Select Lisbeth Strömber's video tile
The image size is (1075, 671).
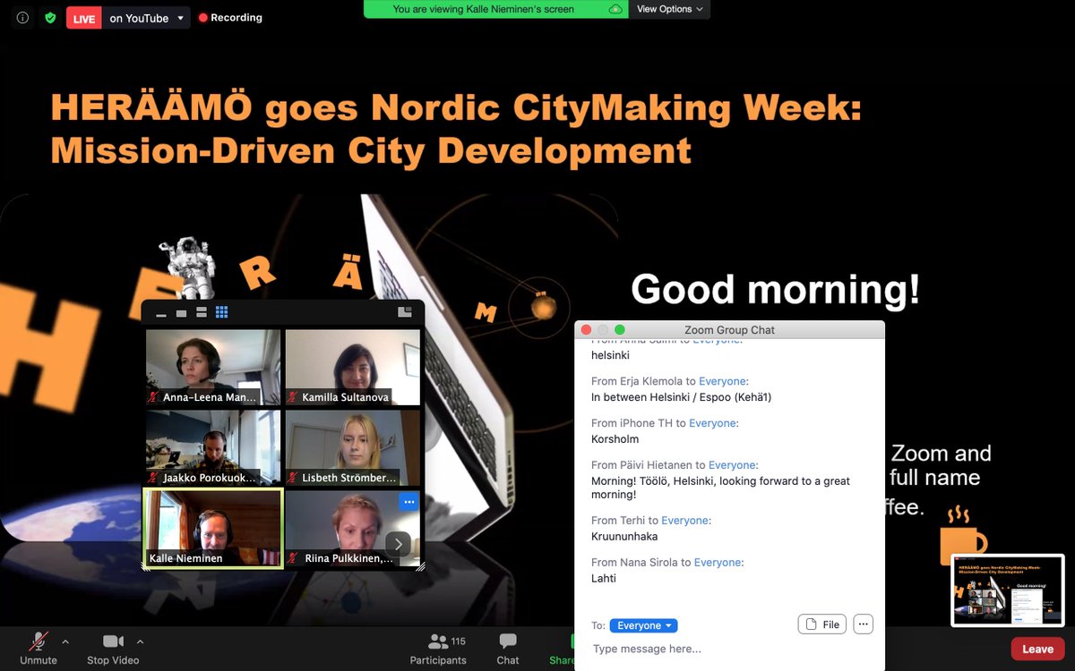[x=353, y=447]
